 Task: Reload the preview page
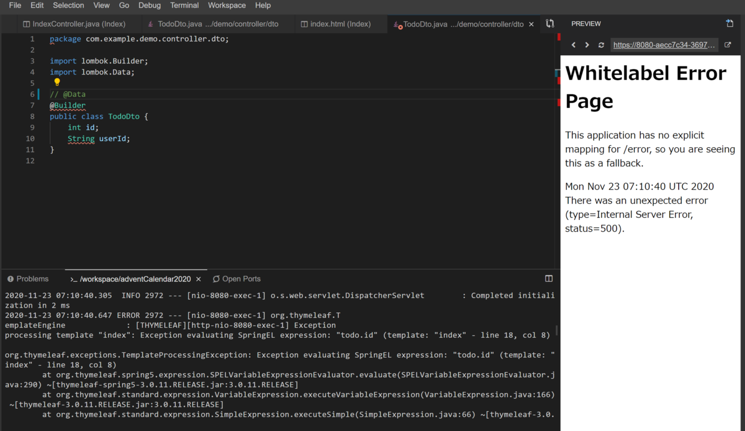pos(601,45)
